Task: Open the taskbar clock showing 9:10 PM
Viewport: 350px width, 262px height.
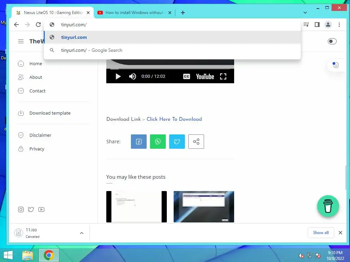Action: click(x=335, y=256)
